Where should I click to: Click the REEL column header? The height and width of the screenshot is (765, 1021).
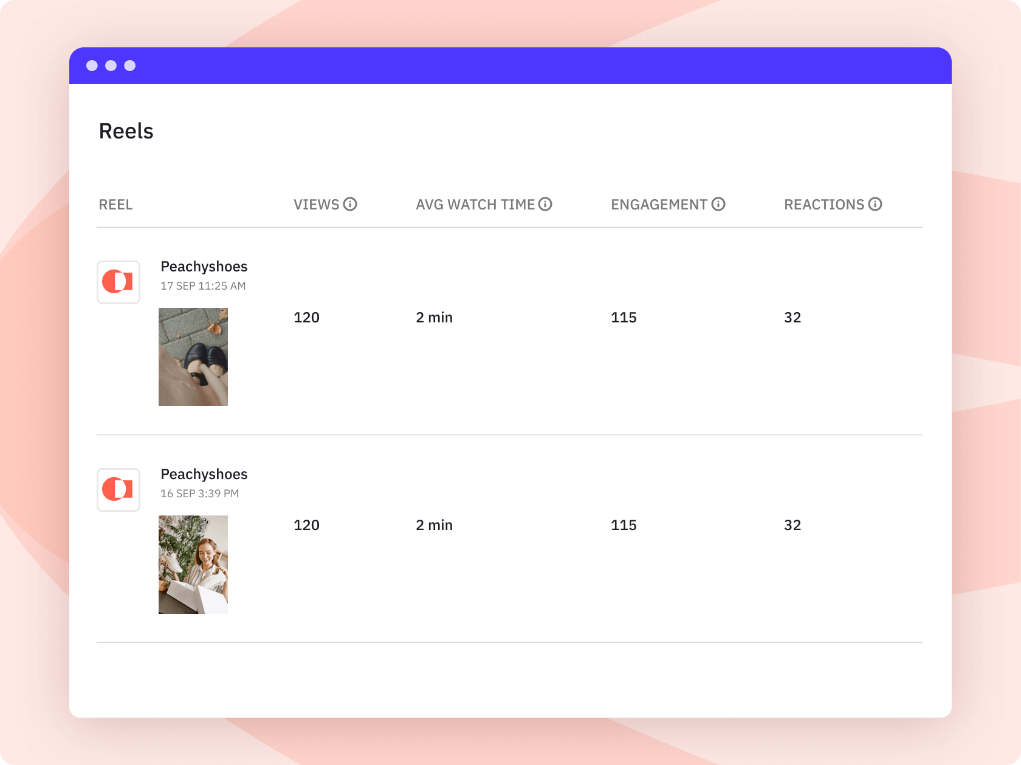(115, 205)
